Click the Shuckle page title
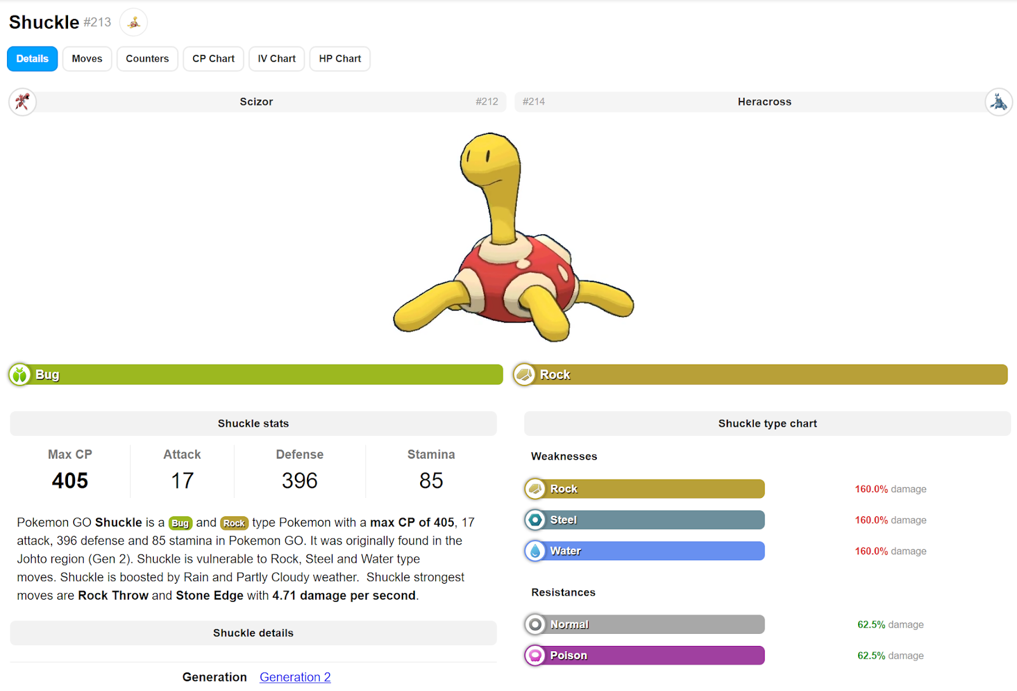 [x=44, y=22]
